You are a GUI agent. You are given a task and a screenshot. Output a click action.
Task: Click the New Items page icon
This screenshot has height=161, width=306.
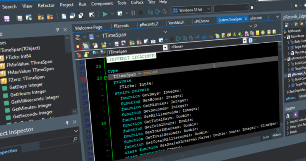[x=64, y=16]
